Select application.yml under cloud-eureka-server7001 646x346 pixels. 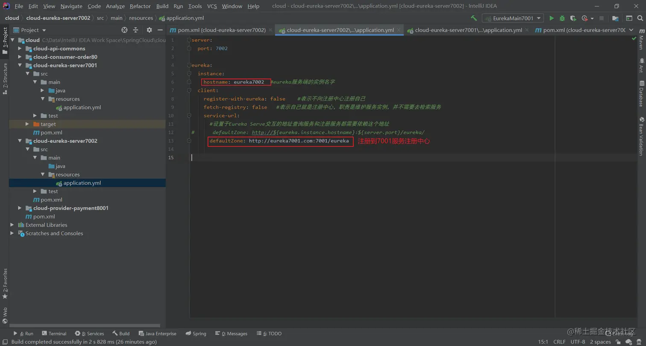point(82,108)
